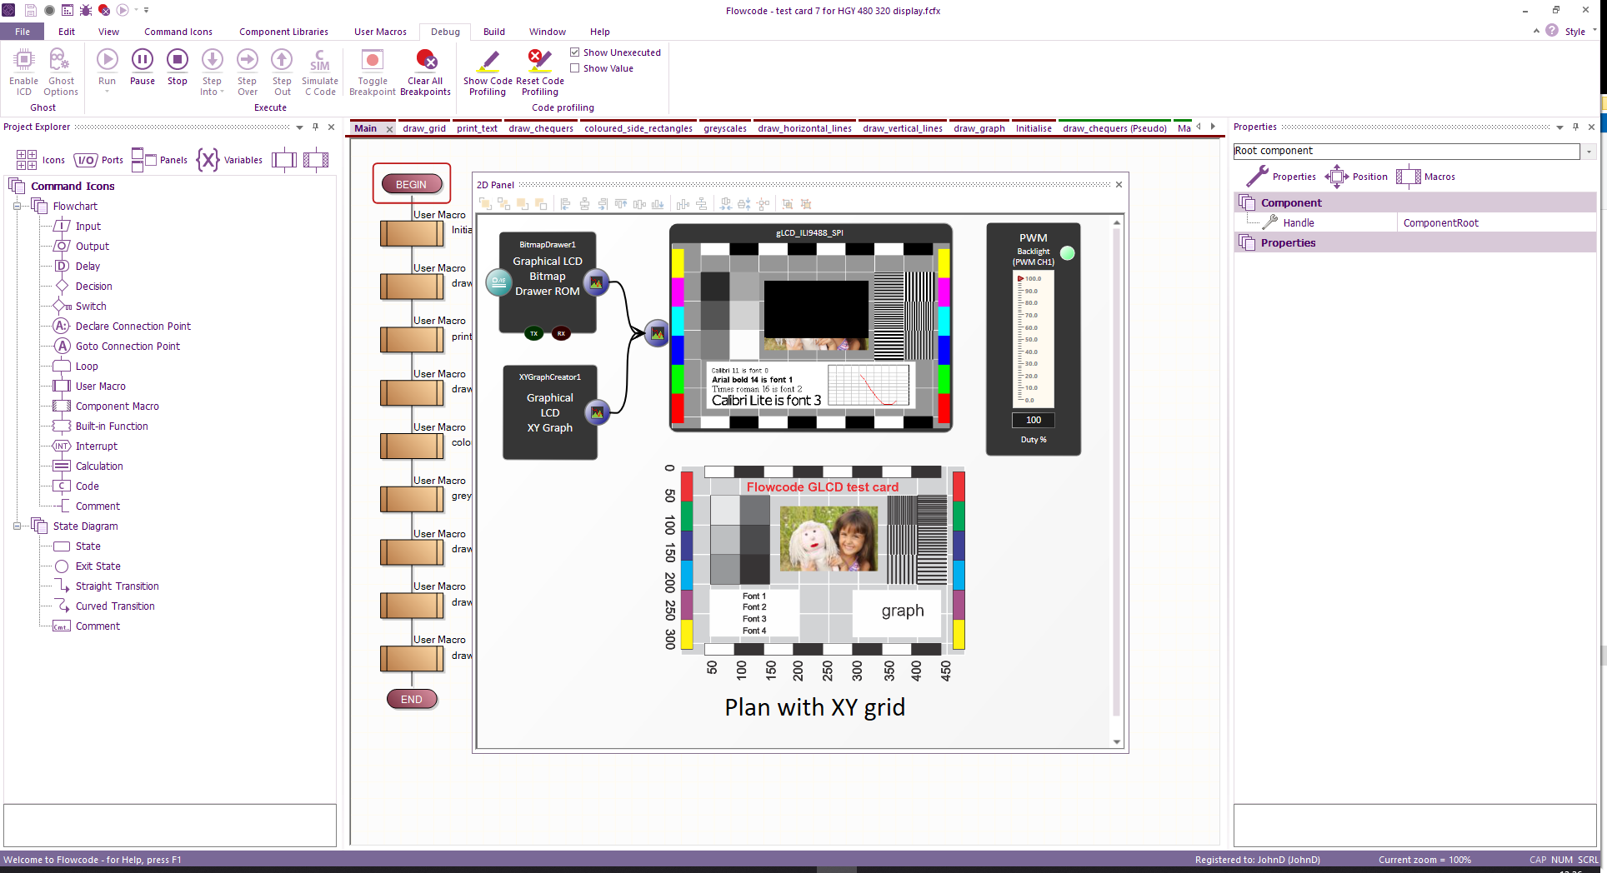Switch to the draw_grid macro tab
Image resolution: width=1607 pixels, height=873 pixels.
[x=424, y=128]
